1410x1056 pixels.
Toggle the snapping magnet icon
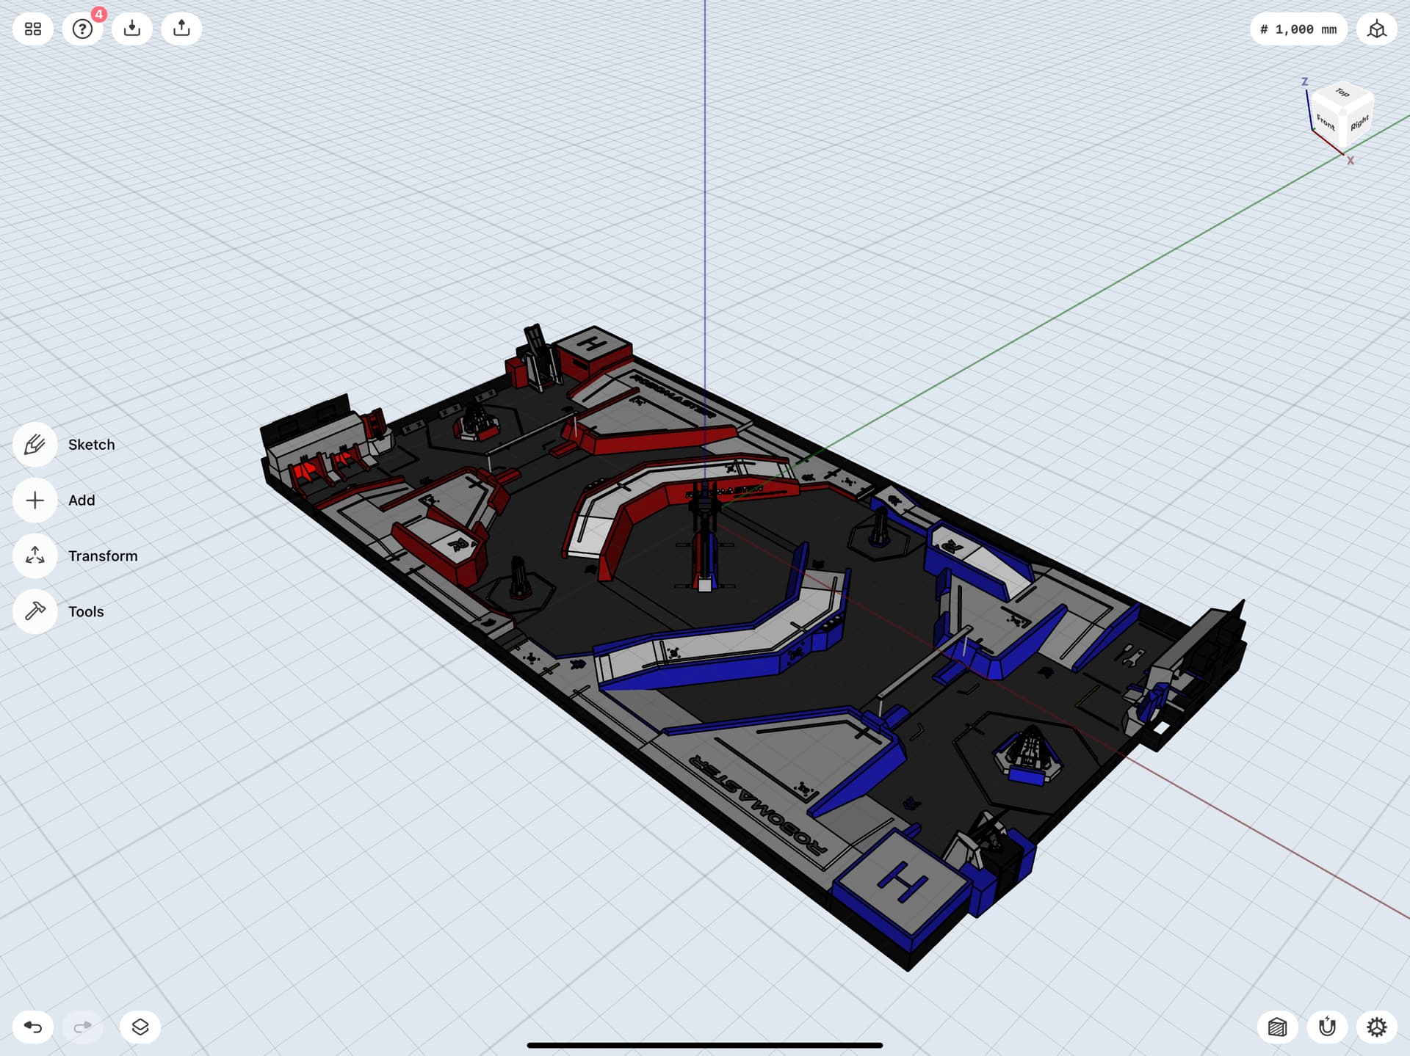tap(1327, 1026)
